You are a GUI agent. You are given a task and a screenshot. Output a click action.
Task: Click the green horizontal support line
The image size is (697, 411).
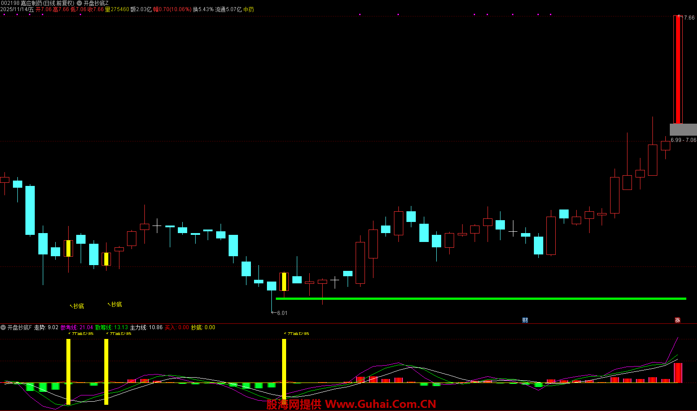pos(481,298)
